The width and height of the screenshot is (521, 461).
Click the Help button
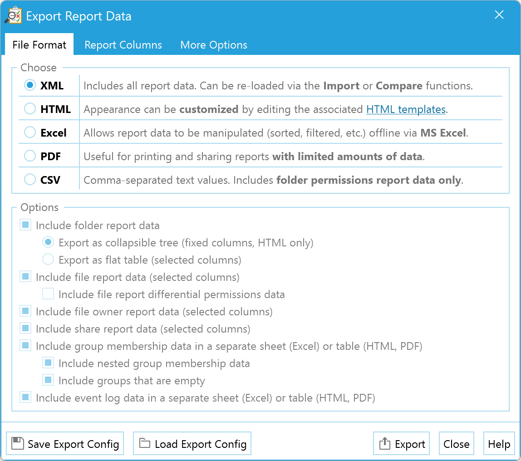[499, 443]
